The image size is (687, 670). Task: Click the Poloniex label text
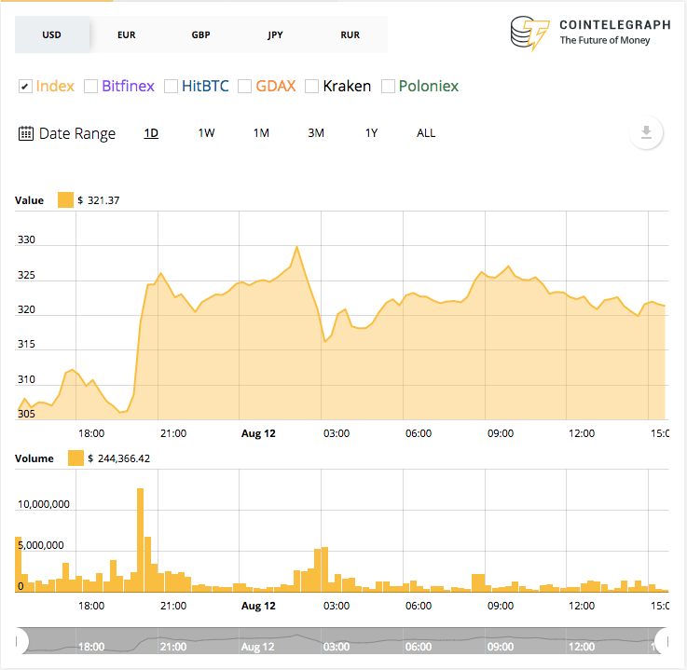click(429, 87)
